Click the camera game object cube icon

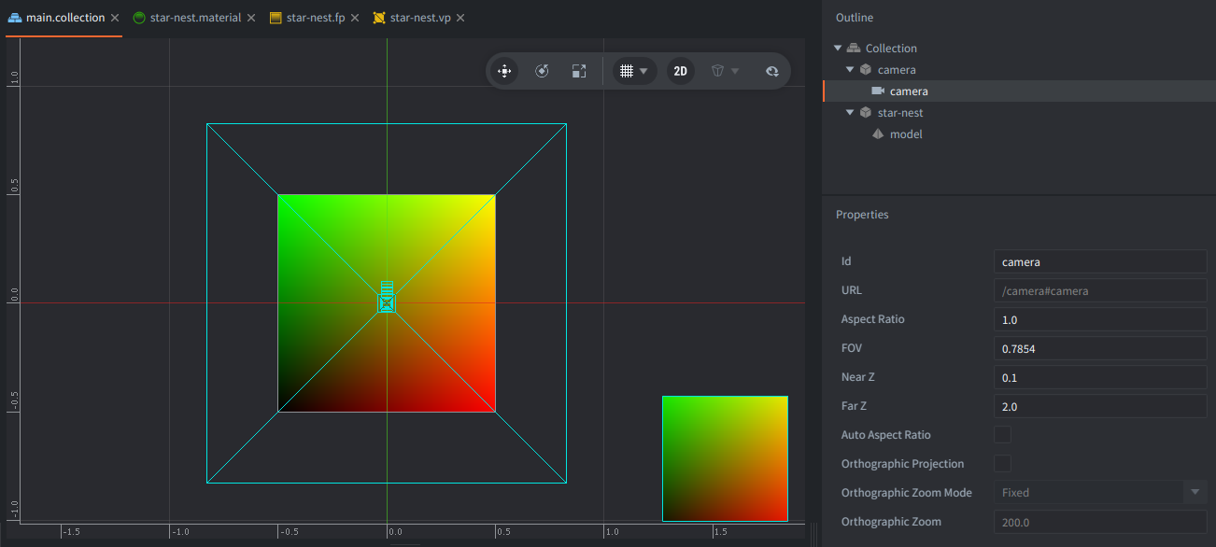(x=866, y=70)
